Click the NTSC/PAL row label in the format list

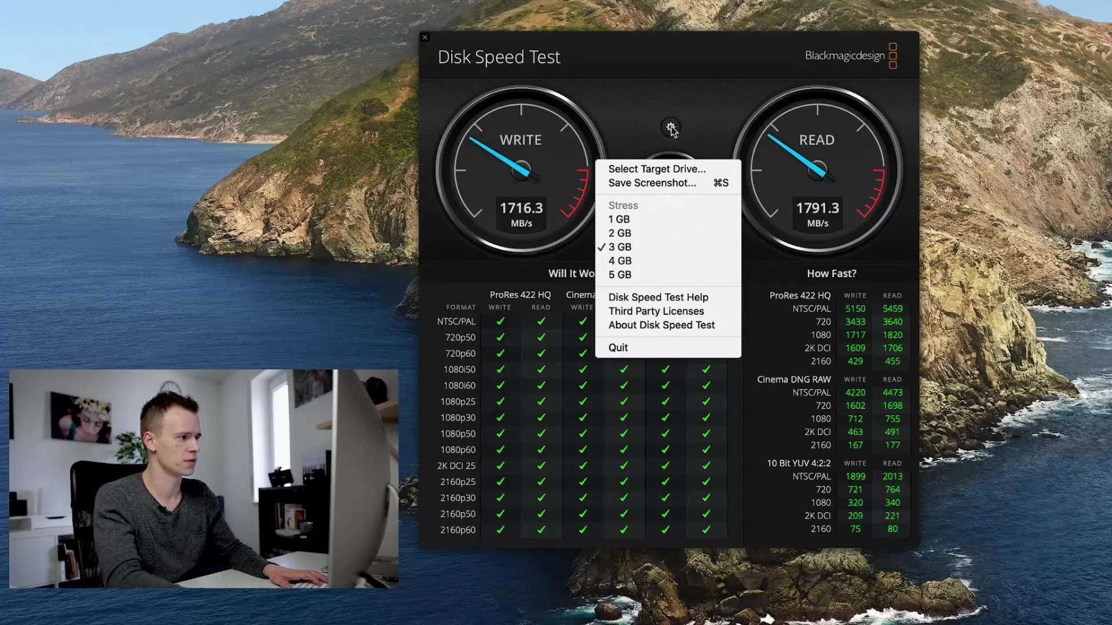[x=456, y=321]
